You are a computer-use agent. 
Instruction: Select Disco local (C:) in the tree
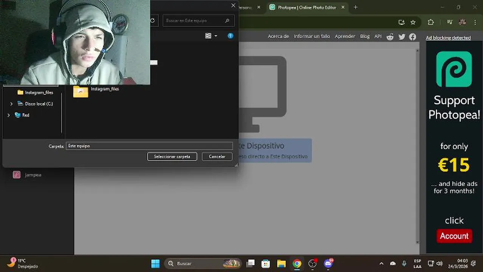click(35, 104)
